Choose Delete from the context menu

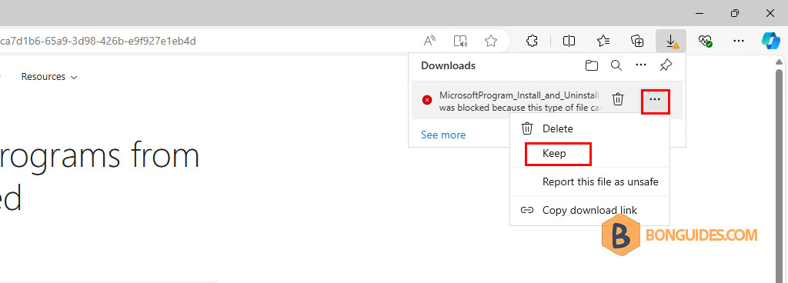point(589,128)
